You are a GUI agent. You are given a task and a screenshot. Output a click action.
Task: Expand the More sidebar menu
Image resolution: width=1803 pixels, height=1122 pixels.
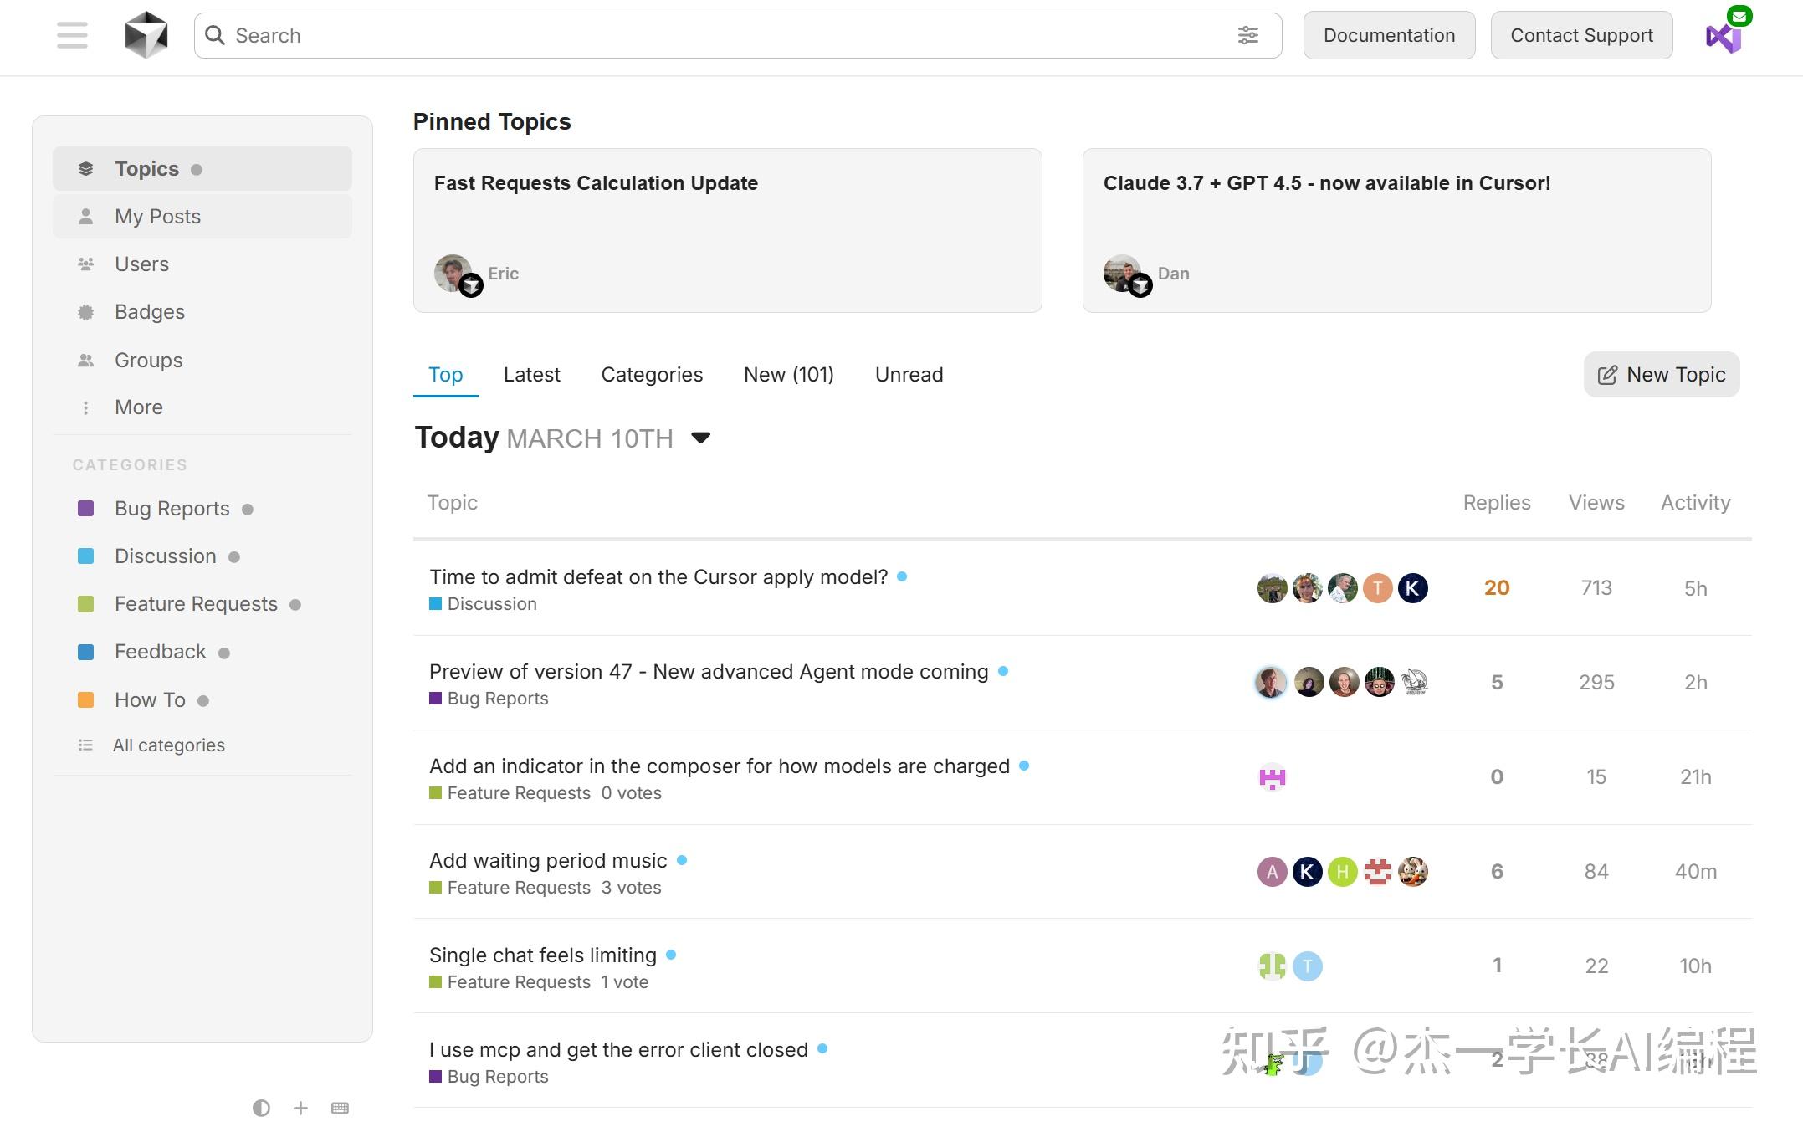[x=138, y=407]
